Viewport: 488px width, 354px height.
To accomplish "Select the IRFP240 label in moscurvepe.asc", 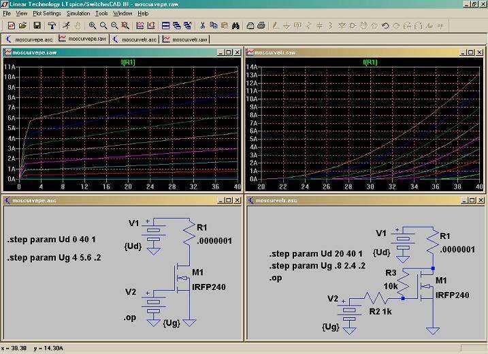I will coord(209,287).
